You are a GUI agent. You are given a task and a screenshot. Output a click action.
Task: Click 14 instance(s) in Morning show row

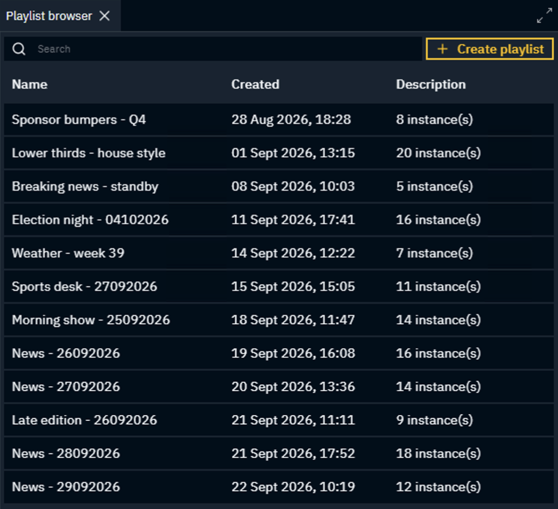coord(438,320)
